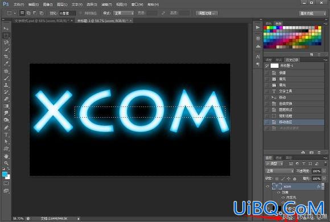Select the Gradient tool
The image size is (330, 222).
(6, 106)
